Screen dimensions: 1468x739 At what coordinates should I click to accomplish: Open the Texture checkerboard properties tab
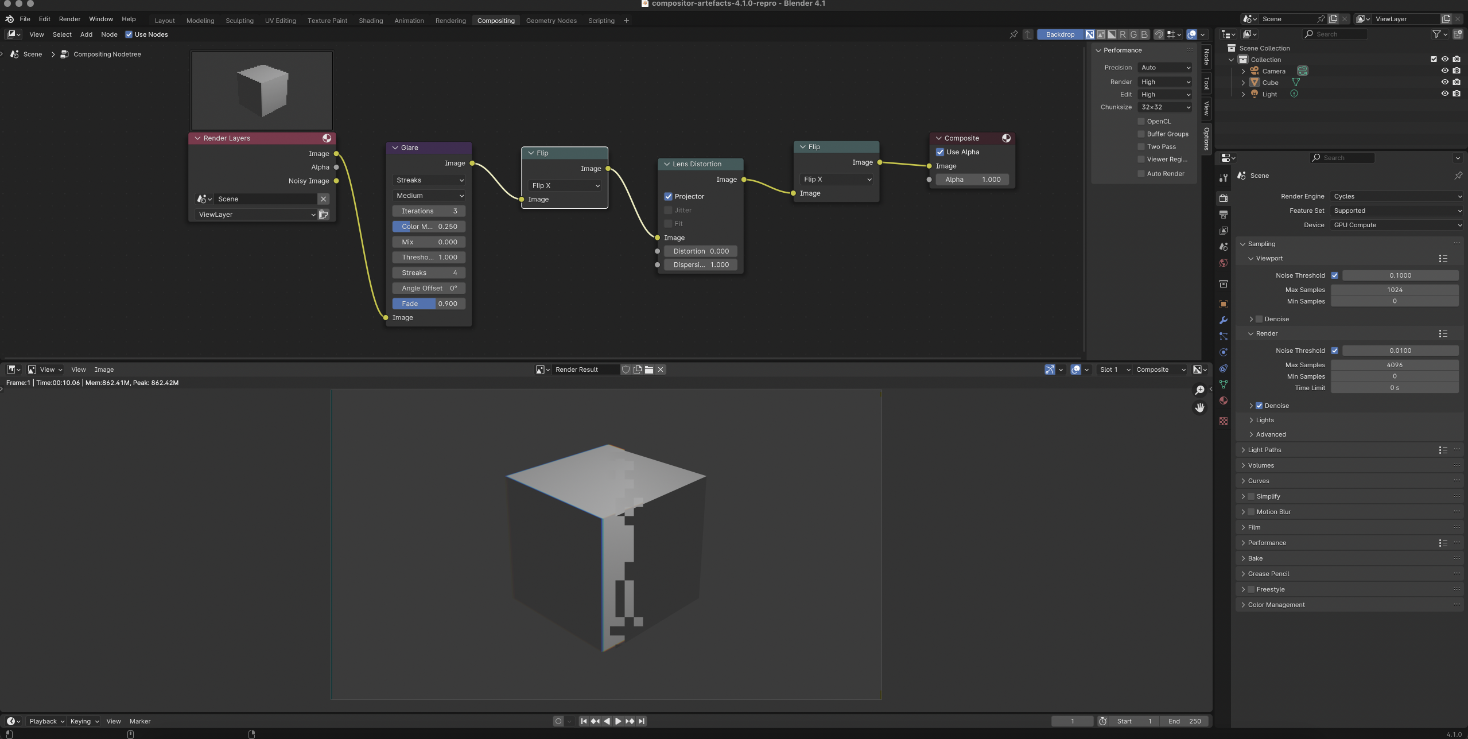(1224, 421)
